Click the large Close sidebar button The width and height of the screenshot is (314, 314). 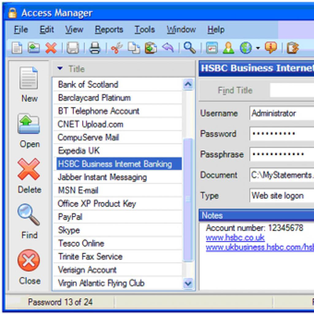(x=29, y=267)
